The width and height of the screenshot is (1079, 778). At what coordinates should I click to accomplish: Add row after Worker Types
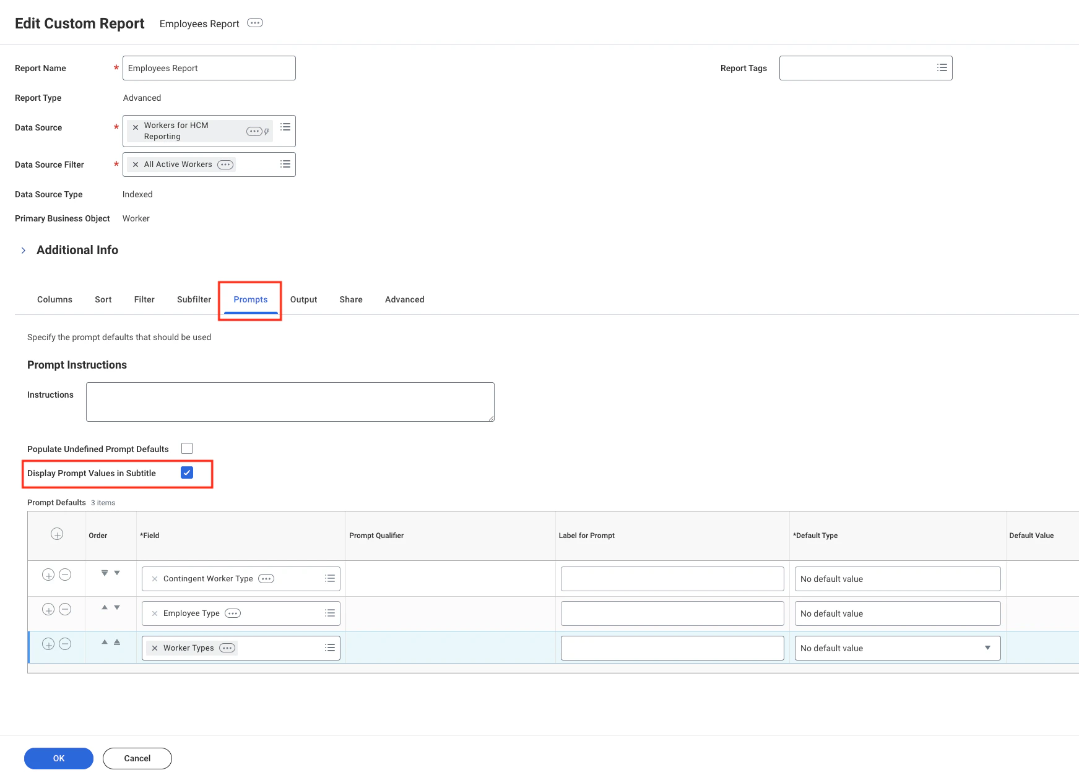tap(48, 644)
